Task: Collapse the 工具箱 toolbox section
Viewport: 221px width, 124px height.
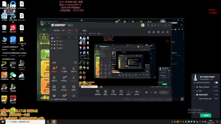Action: (x=75, y=63)
